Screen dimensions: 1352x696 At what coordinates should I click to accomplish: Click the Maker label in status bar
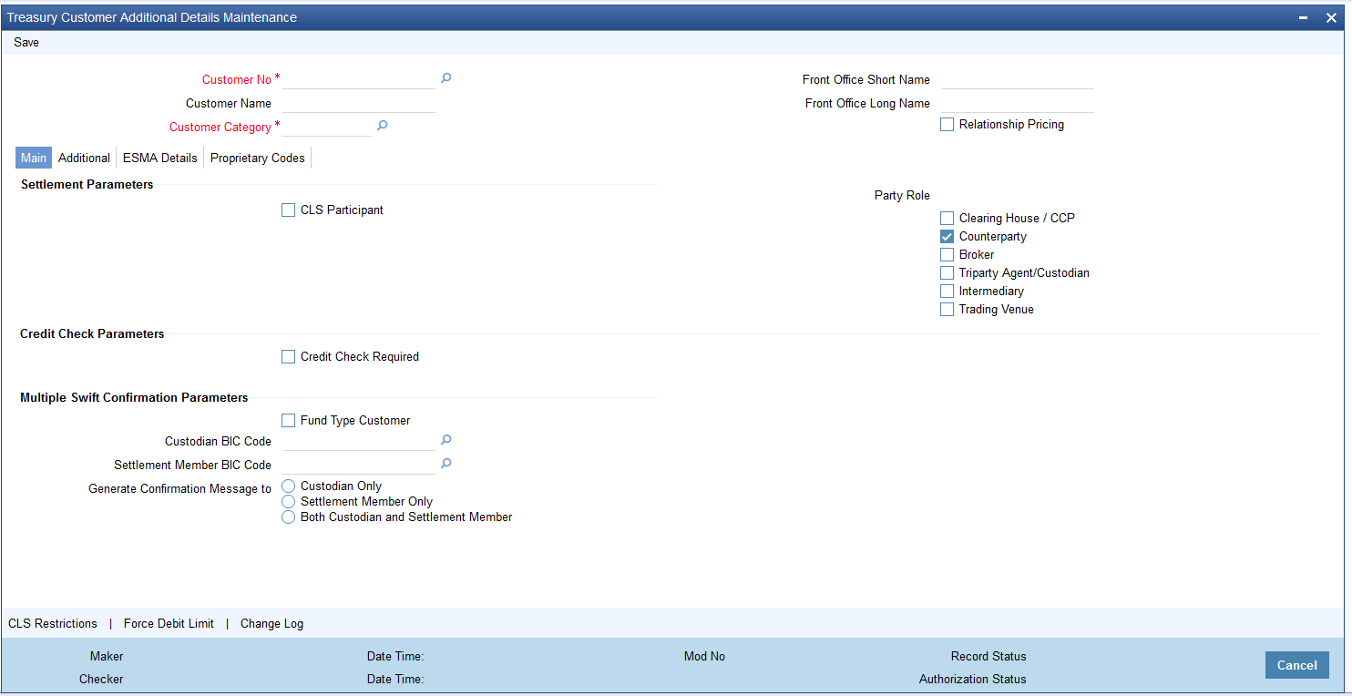pyautogui.click(x=107, y=656)
